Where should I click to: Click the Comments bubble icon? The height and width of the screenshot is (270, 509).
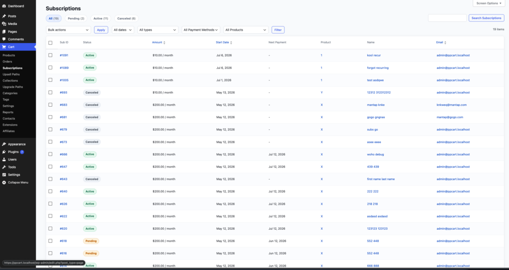coord(4,39)
